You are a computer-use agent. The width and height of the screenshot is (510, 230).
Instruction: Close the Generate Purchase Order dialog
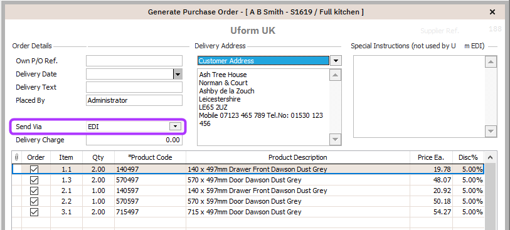(x=492, y=12)
